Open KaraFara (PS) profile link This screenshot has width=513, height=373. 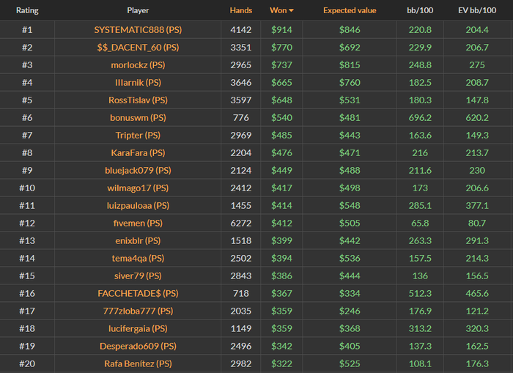138,153
